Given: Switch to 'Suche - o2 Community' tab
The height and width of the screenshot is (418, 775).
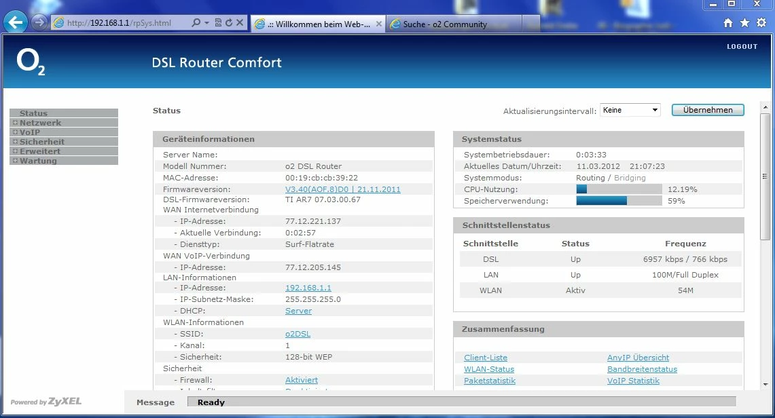Looking at the screenshot, I should (454, 24).
